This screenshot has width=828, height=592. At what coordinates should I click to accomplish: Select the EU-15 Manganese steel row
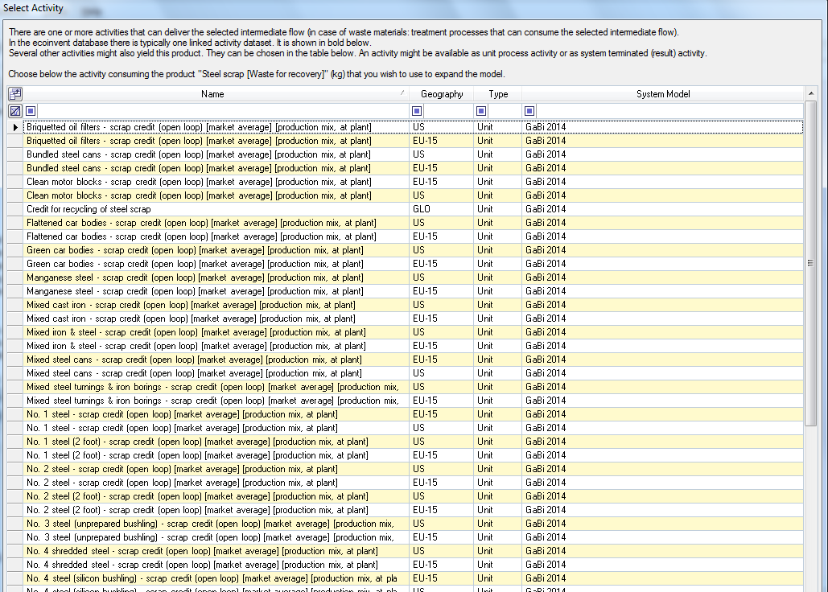coord(406,292)
